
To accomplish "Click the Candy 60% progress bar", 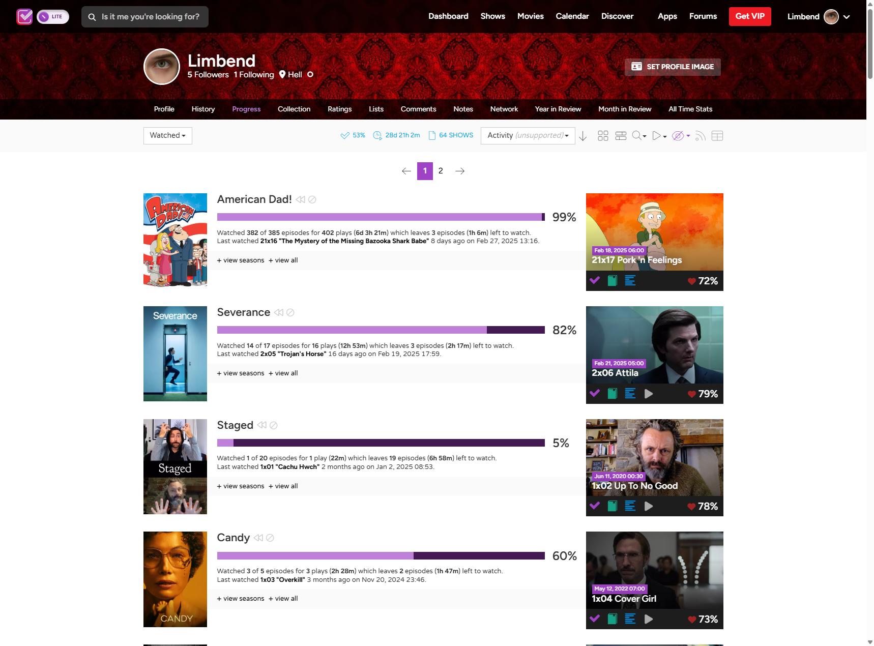I will pyautogui.click(x=381, y=555).
